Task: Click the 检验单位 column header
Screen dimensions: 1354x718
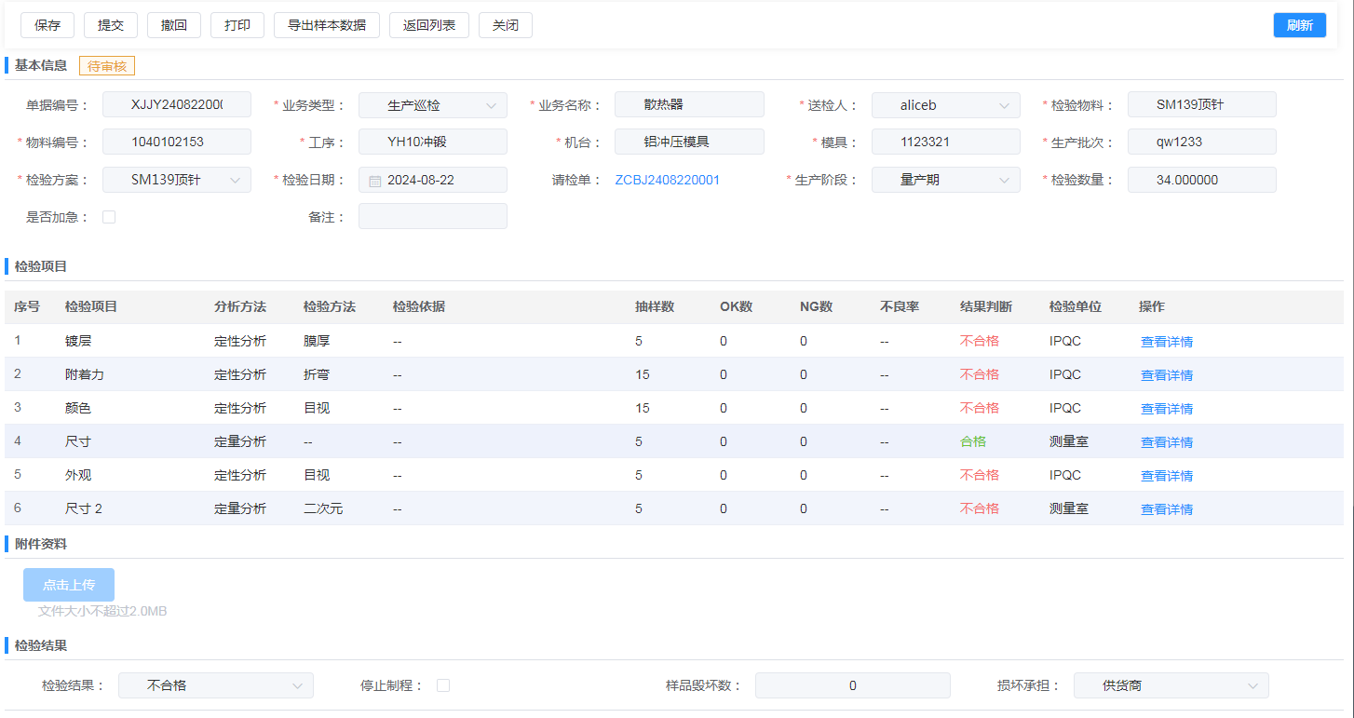Action: (1076, 306)
